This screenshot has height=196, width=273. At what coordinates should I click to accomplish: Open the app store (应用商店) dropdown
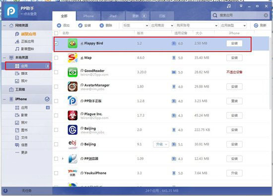[162, 25]
